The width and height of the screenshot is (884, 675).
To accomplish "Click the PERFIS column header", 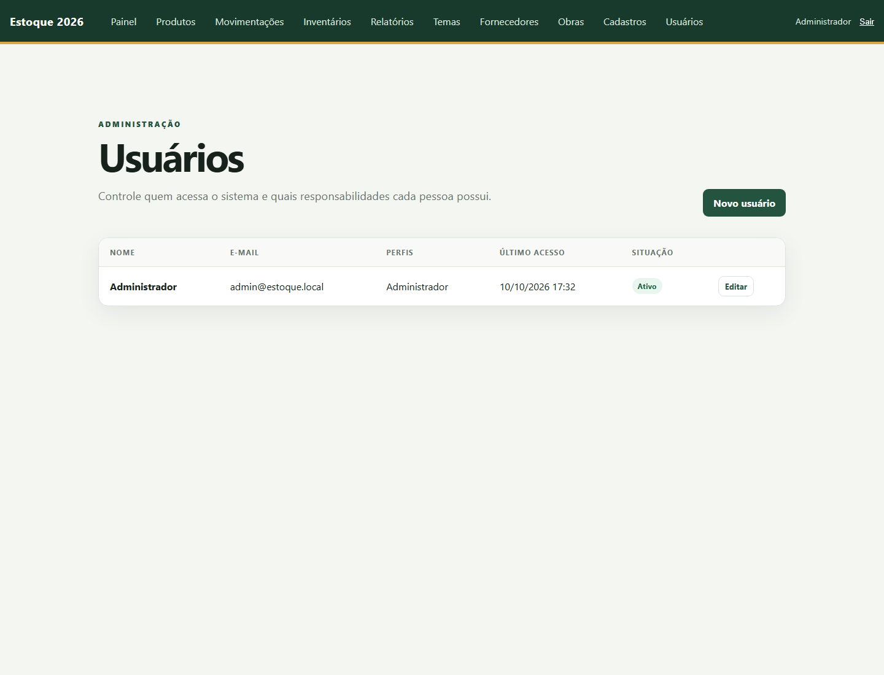I will tap(400, 252).
